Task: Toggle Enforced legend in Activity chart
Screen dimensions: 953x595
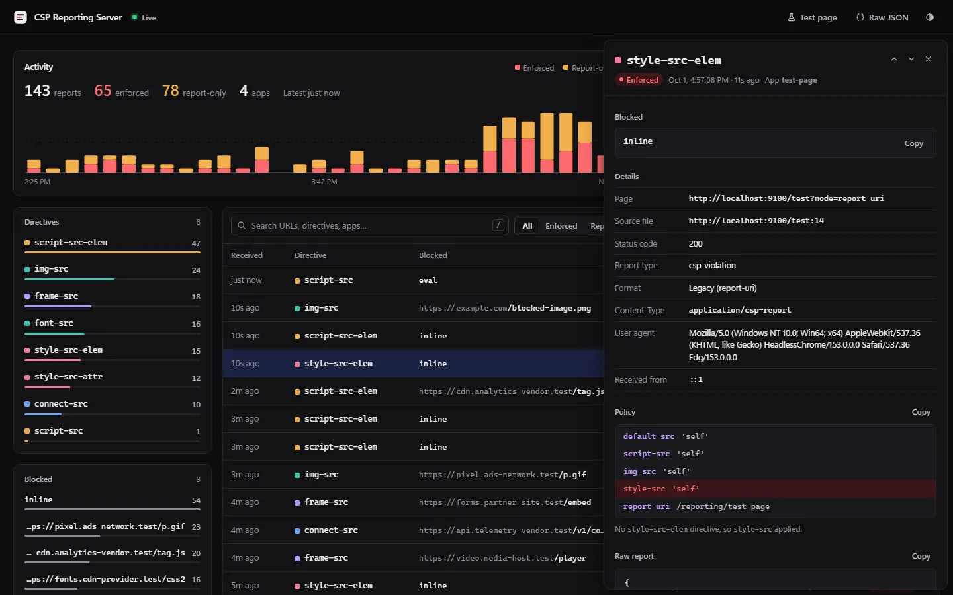Action: coord(535,68)
